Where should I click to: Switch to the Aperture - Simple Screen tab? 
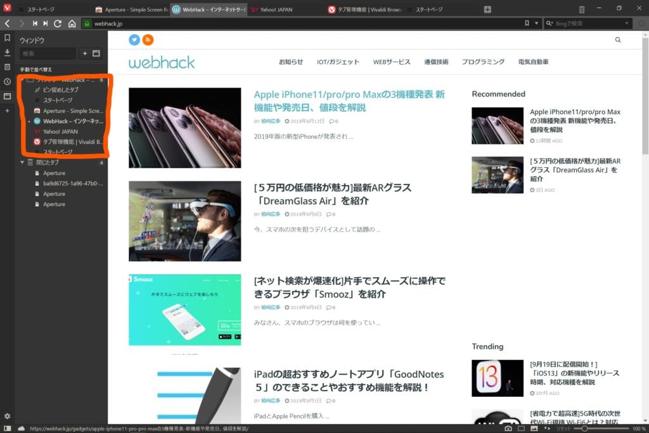131,10
